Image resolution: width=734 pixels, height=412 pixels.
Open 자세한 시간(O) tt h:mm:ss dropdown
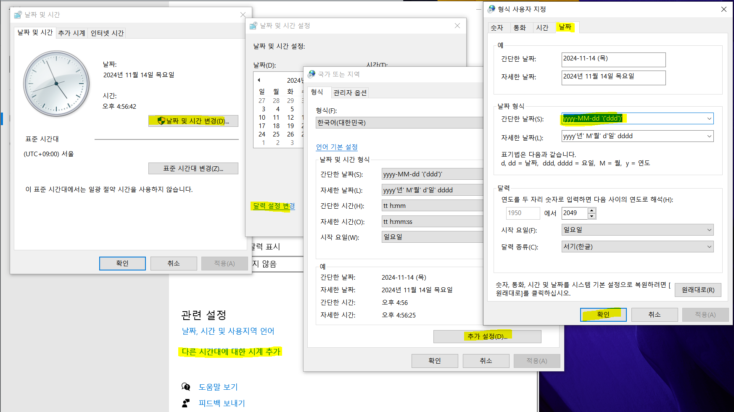[432, 222]
